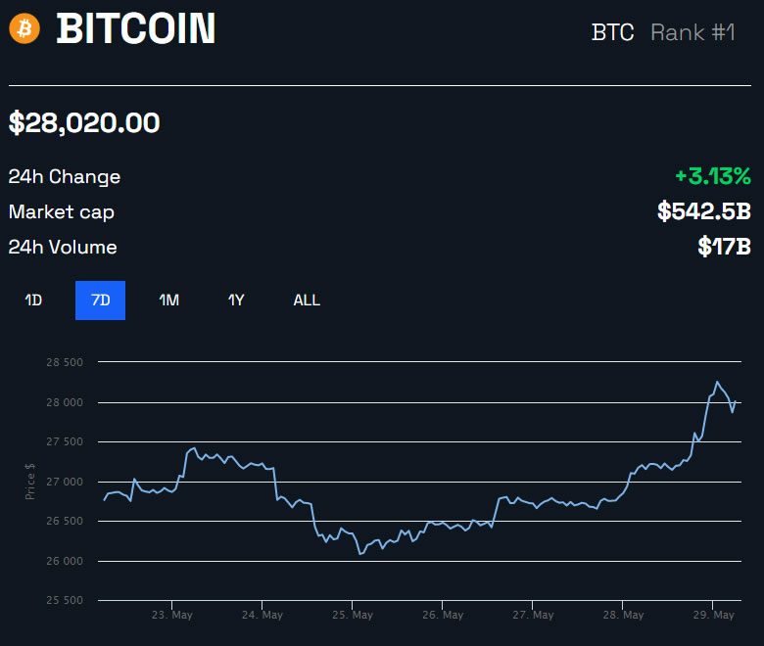
Task: Click the +3.13% 24h change value
Action: (x=712, y=177)
